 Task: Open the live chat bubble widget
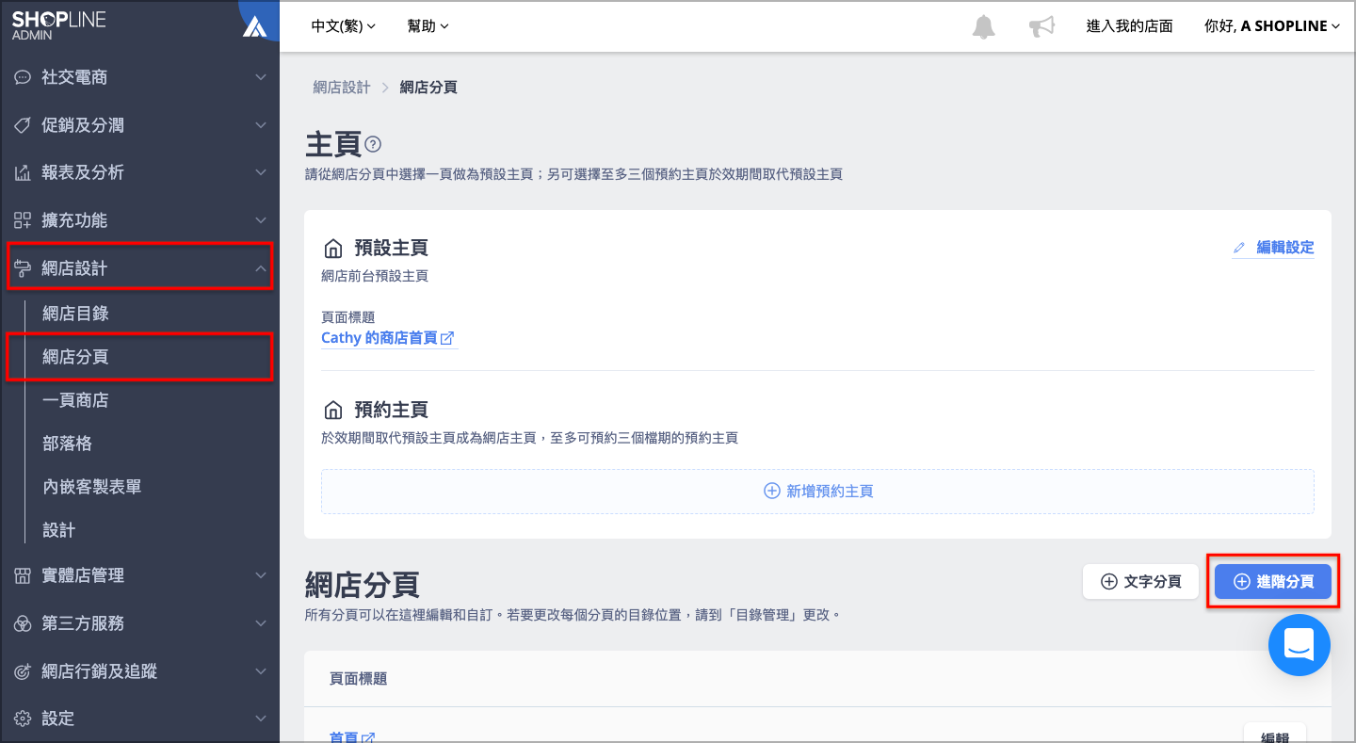[x=1299, y=645]
